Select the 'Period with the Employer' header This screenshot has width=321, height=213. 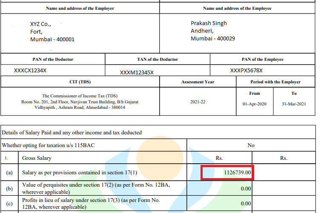pyautogui.click(x=275, y=82)
